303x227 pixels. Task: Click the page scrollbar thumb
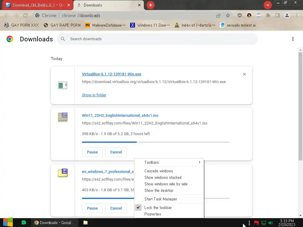300,106
